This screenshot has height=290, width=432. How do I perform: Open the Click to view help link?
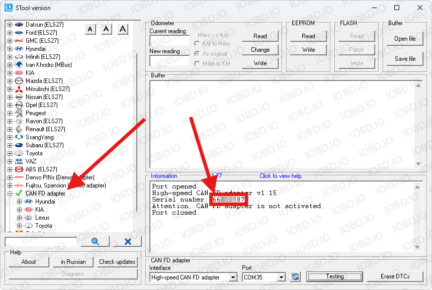tap(280, 176)
